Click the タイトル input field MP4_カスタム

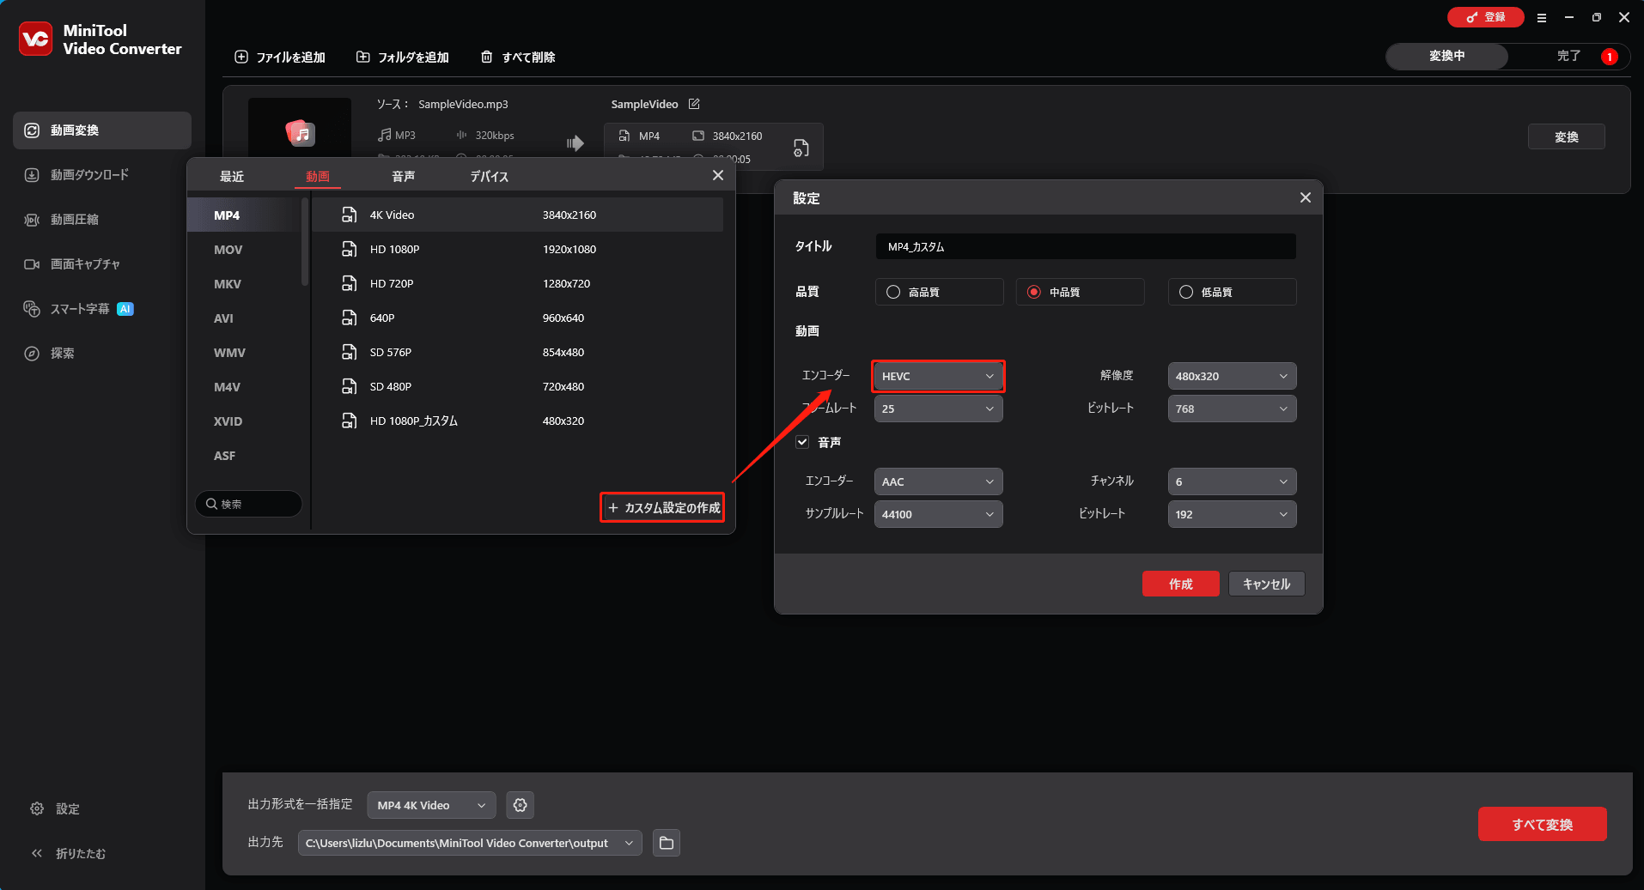click(x=1084, y=246)
